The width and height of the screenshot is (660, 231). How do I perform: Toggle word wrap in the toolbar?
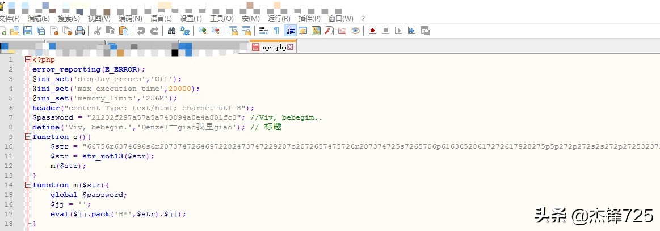point(264,30)
